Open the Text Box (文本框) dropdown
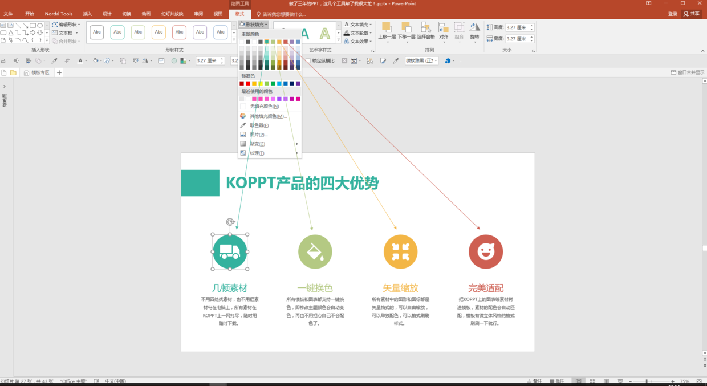 (66, 33)
